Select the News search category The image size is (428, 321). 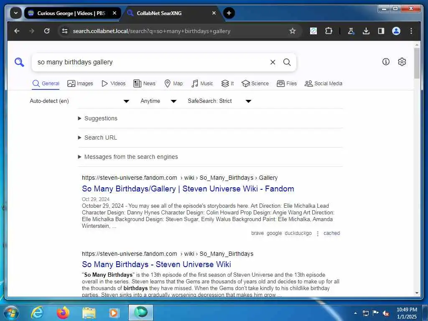[x=144, y=84]
